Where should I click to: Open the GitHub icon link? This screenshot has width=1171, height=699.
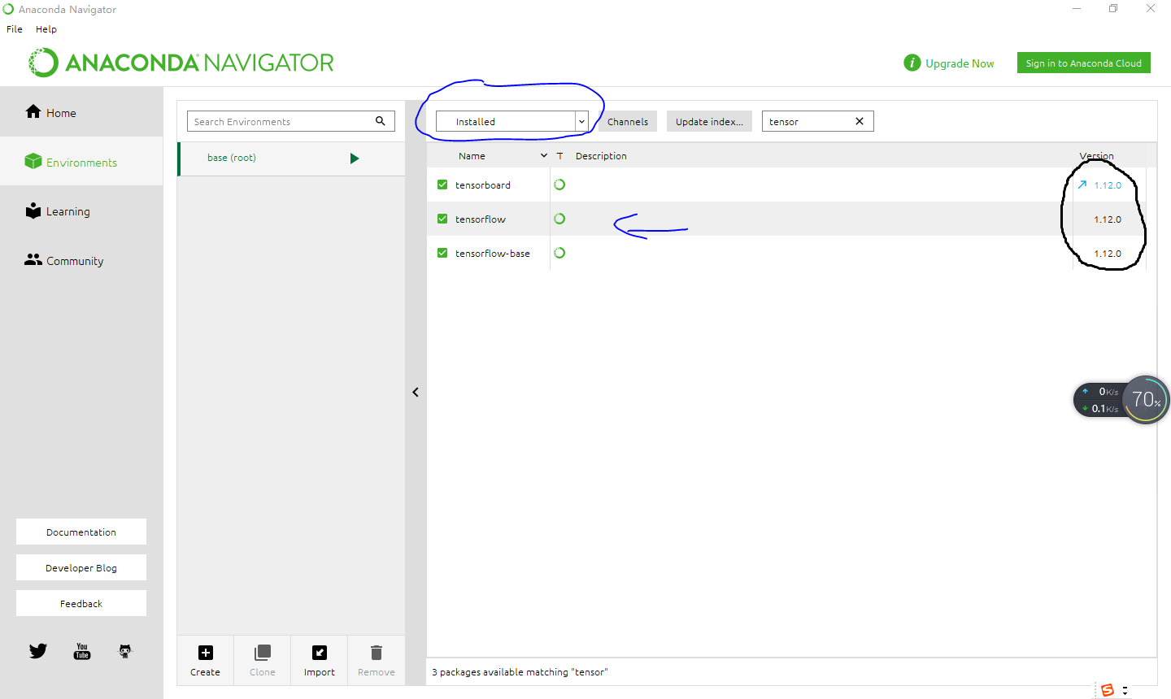(x=125, y=650)
